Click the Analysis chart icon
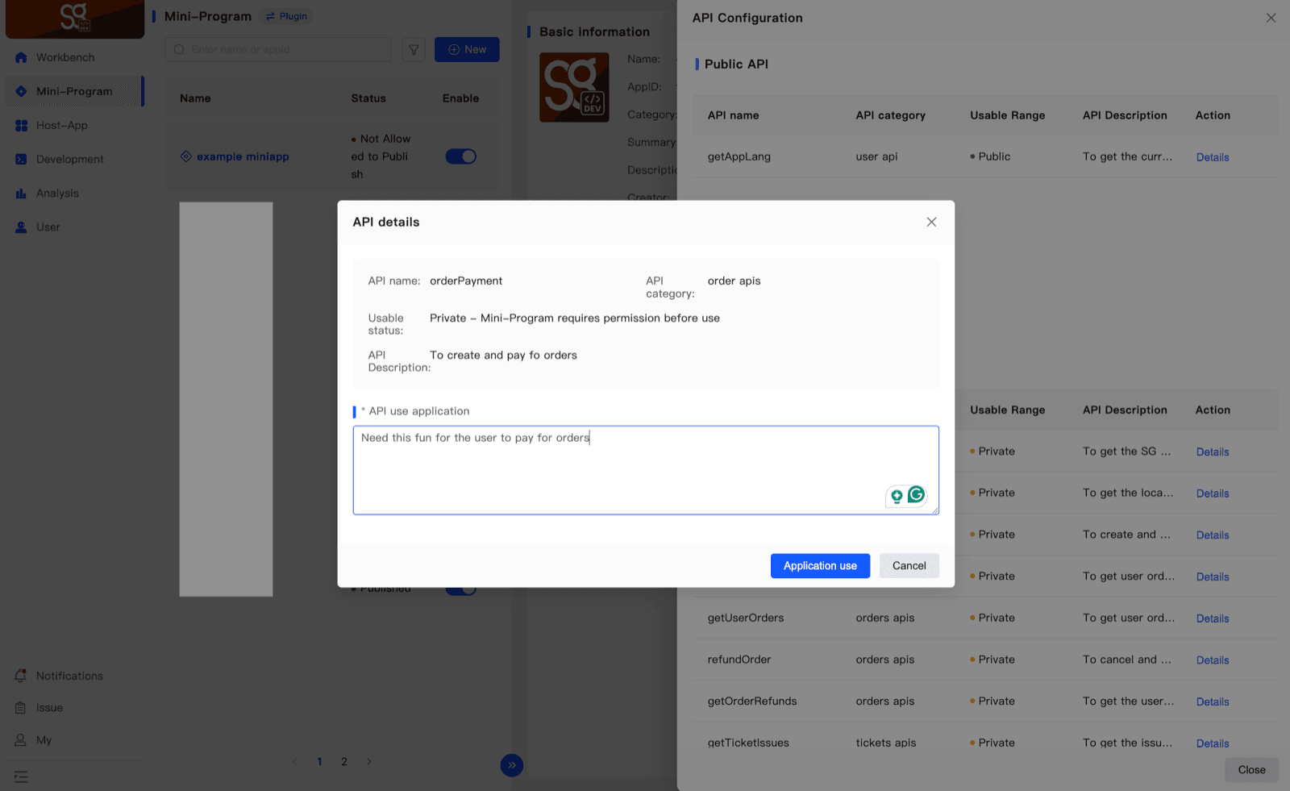Viewport: 1290px width, 791px height. [21, 193]
